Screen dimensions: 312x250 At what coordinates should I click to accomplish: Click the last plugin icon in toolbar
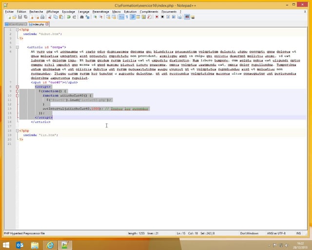click(x=193, y=17)
